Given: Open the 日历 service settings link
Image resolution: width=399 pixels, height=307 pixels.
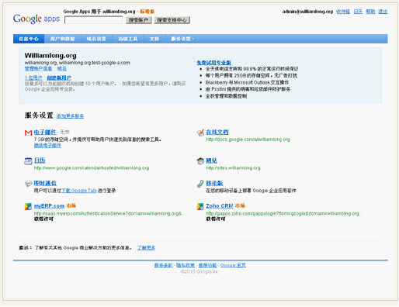Looking at the screenshot, I should 40,160.
